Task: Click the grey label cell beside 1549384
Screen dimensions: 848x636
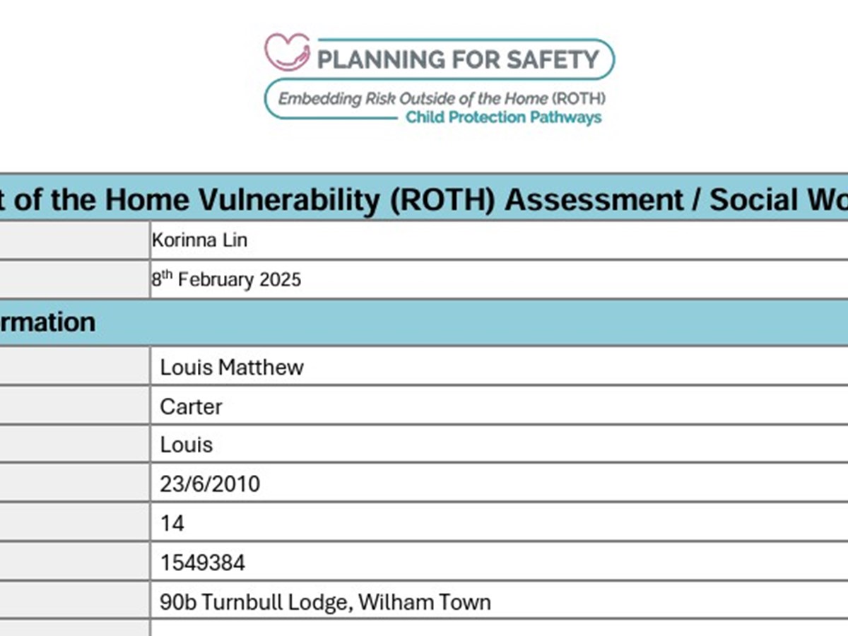Action: tap(74, 563)
